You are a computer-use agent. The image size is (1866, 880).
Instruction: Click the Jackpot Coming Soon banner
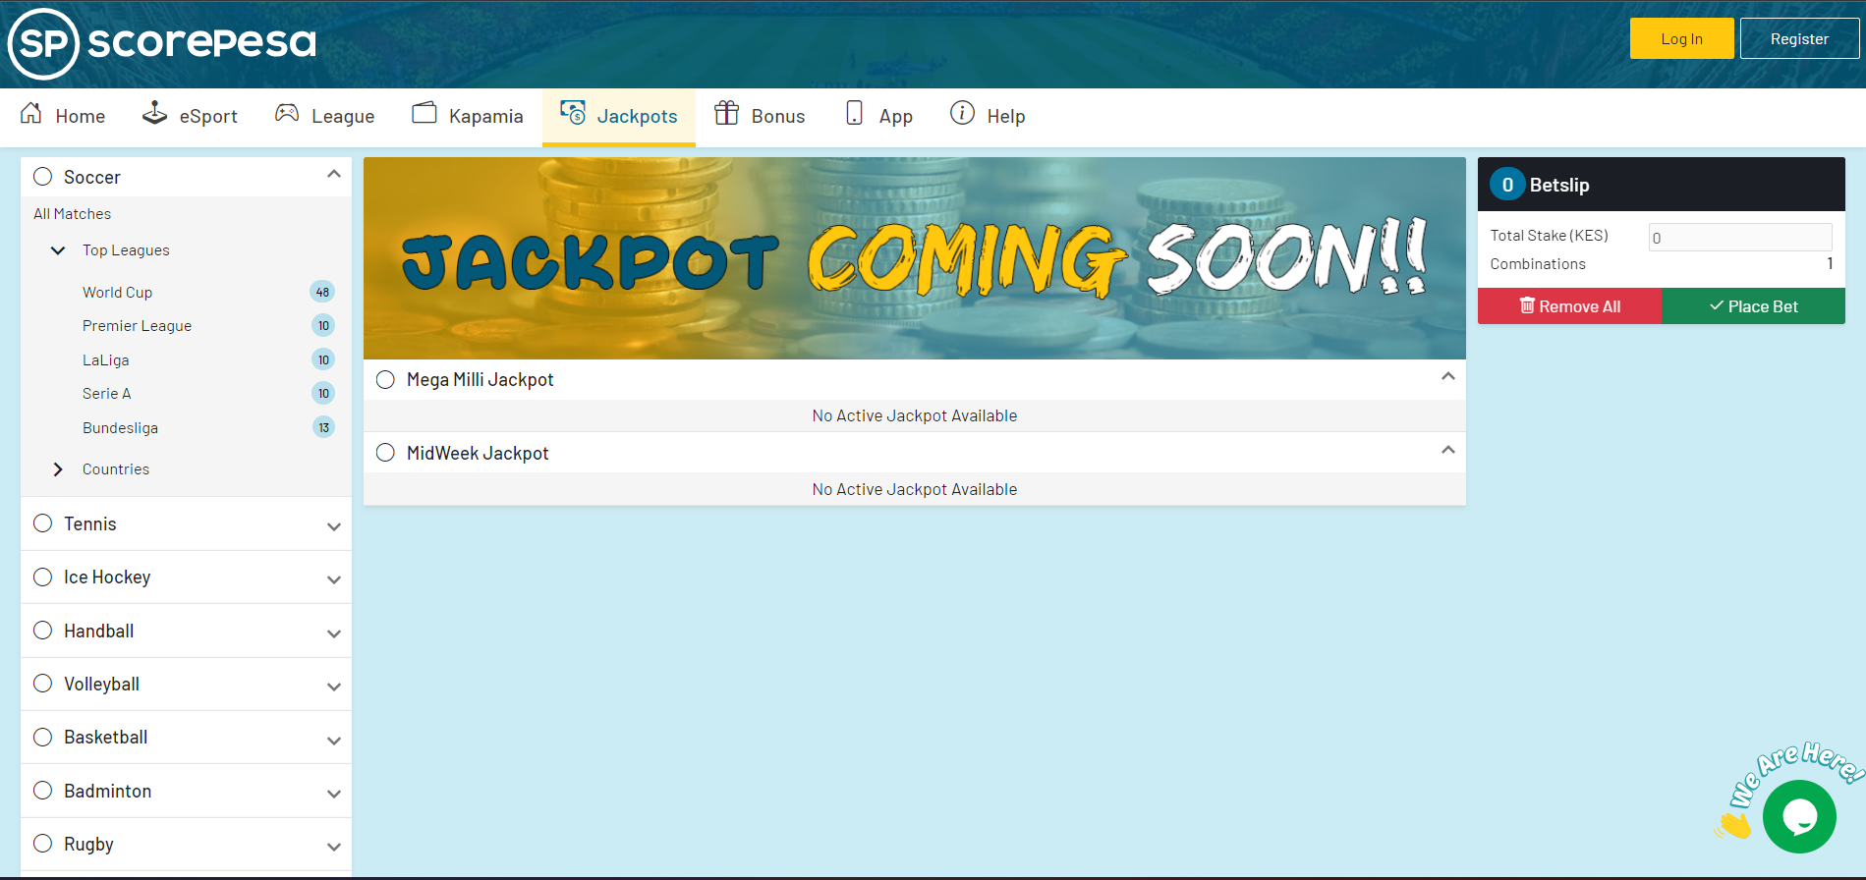pos(915,258)
